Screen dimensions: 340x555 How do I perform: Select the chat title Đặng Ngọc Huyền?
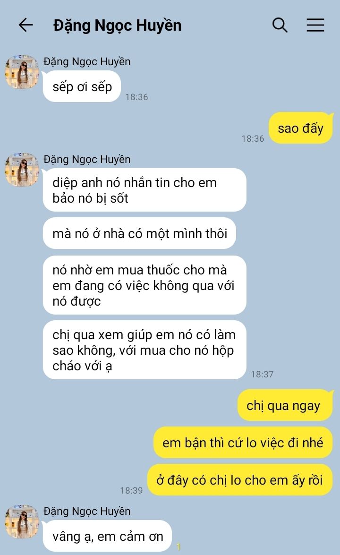117,26
